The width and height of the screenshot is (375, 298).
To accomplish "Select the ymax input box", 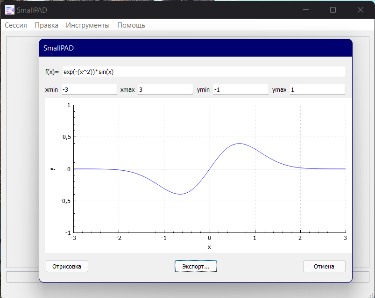I will (x=317, y=89).
